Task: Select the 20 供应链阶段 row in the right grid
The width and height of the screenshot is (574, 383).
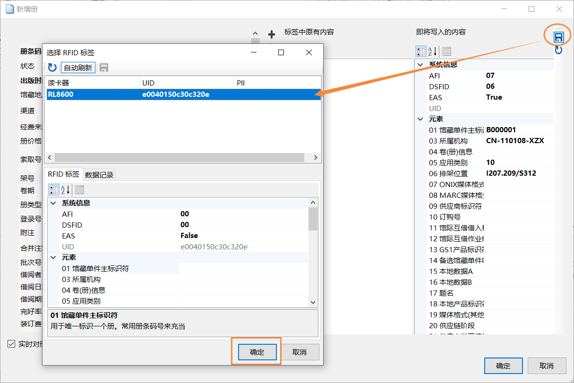Action: tap(484, 325)
